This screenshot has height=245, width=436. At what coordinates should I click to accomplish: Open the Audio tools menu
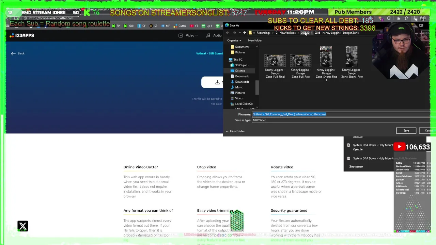click(215, 35)
